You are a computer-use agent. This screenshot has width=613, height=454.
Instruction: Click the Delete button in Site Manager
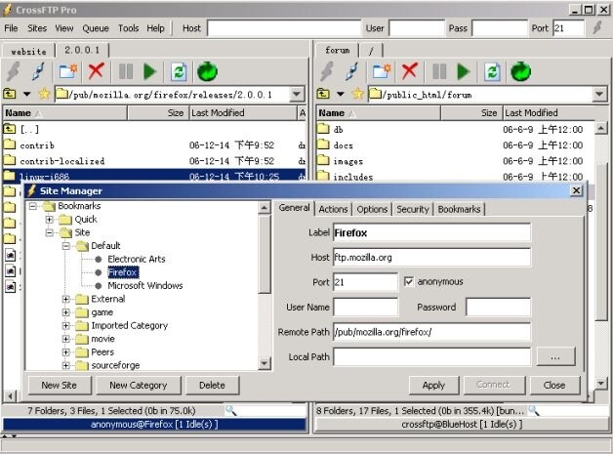(x=212, y=386)
